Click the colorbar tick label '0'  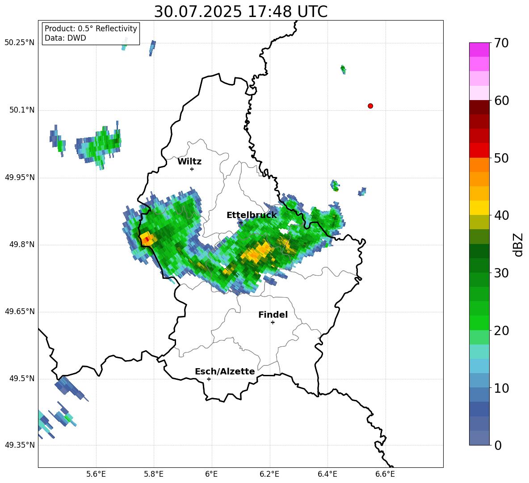498,445
